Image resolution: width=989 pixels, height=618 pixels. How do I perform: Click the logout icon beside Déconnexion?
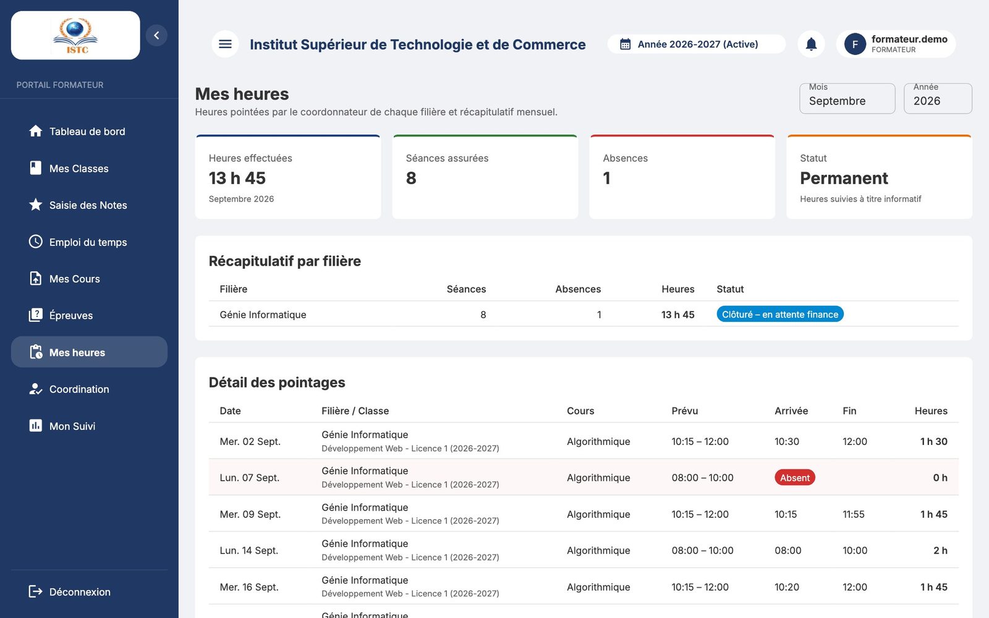(x=36, y=591)
